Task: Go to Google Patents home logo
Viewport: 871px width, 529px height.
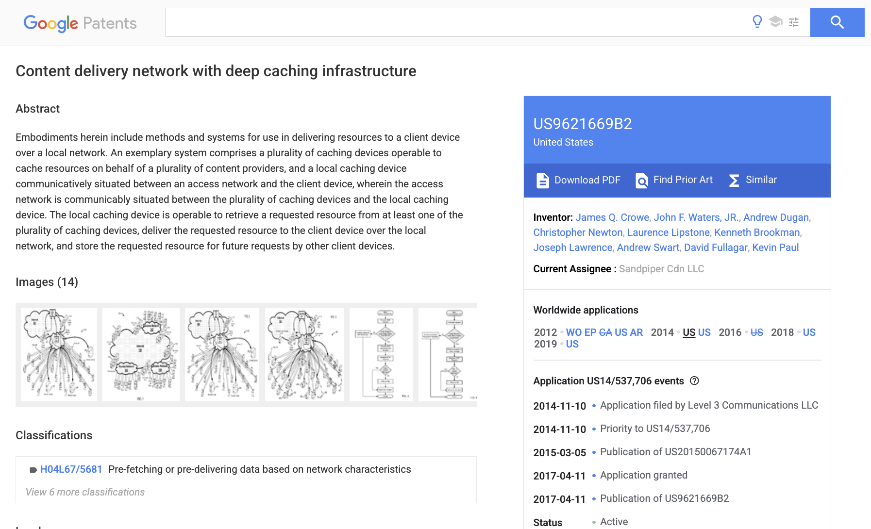Action: [80, 23]
